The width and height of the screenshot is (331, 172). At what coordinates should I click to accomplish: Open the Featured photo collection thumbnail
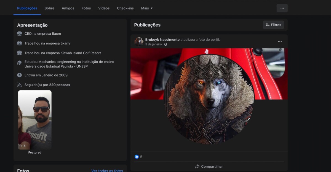pos(35,120)
